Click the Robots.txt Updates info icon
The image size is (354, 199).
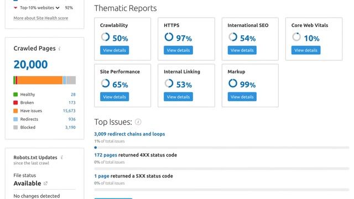click(61, 157)
